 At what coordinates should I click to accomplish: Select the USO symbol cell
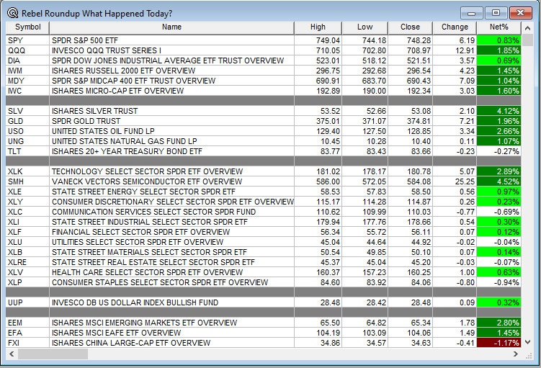pos(27,131)
